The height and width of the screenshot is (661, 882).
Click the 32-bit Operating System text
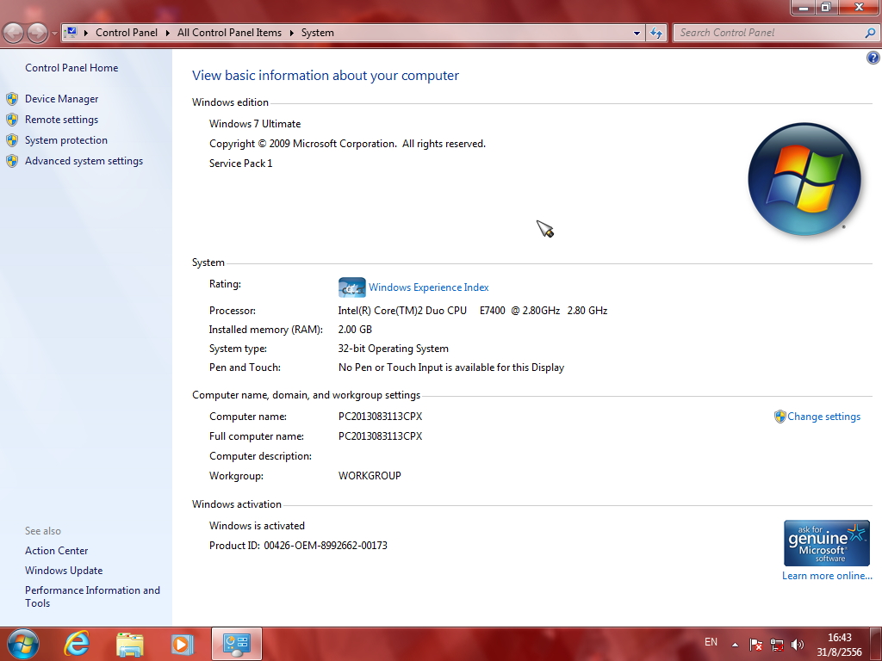click(x=393, y=349)
